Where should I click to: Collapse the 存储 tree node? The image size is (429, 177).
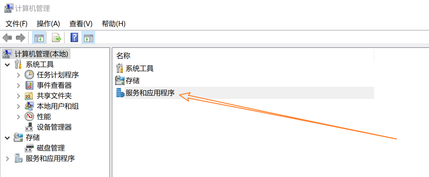point(7,138)
